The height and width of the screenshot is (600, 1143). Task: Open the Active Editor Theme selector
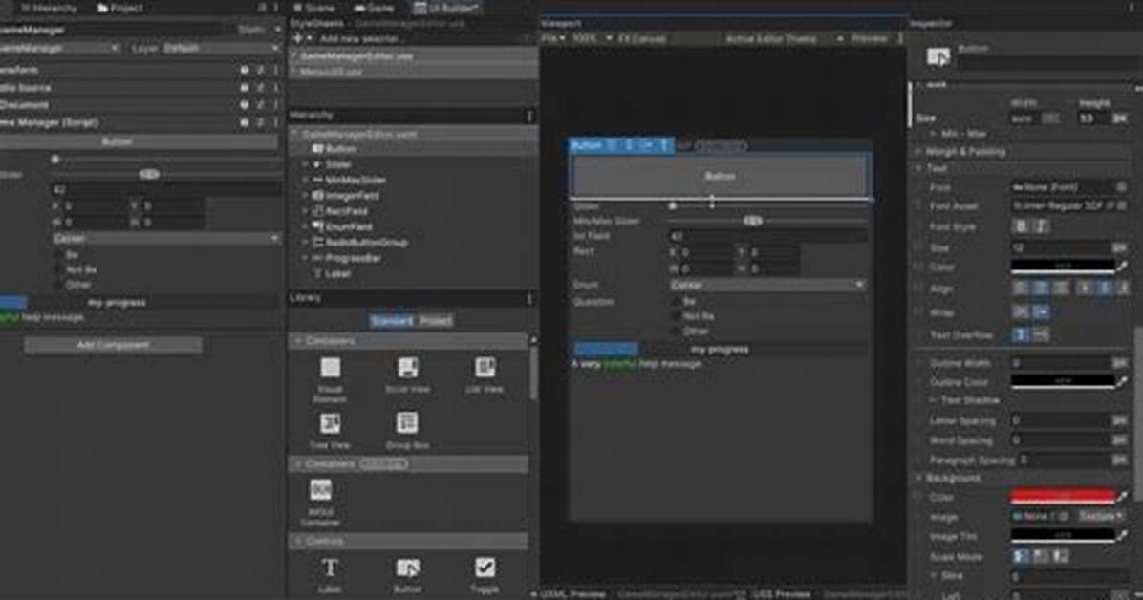tap(784, 38)
